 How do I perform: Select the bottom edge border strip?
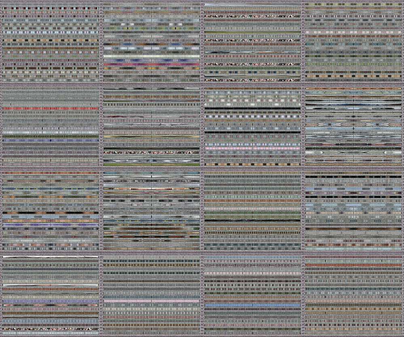pyautogui.click(x=202, y=335)
